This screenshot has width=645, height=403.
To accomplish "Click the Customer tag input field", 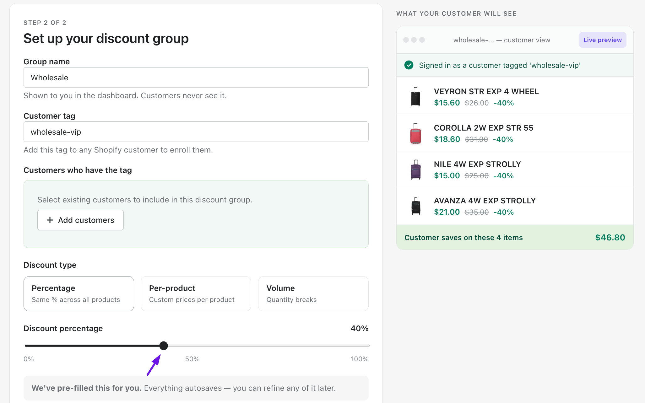I will coord(196,132).
